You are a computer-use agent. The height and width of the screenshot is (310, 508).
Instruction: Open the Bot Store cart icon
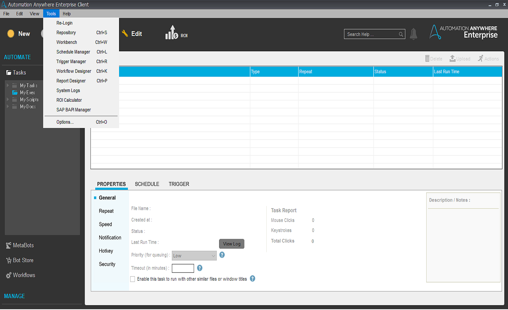coord(9,260)
